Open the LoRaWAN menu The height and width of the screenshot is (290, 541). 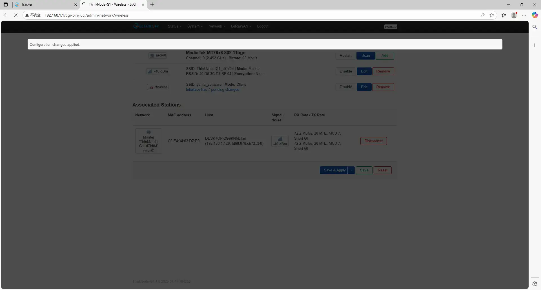click(x=241, y=26)
